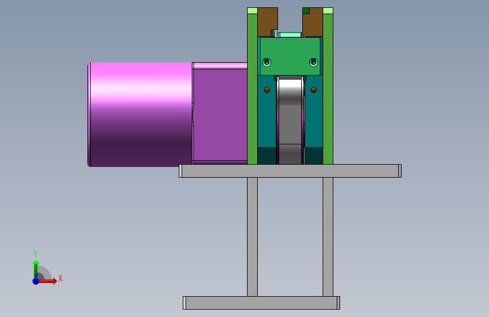Select the right teal guide plate

[314, 118]
